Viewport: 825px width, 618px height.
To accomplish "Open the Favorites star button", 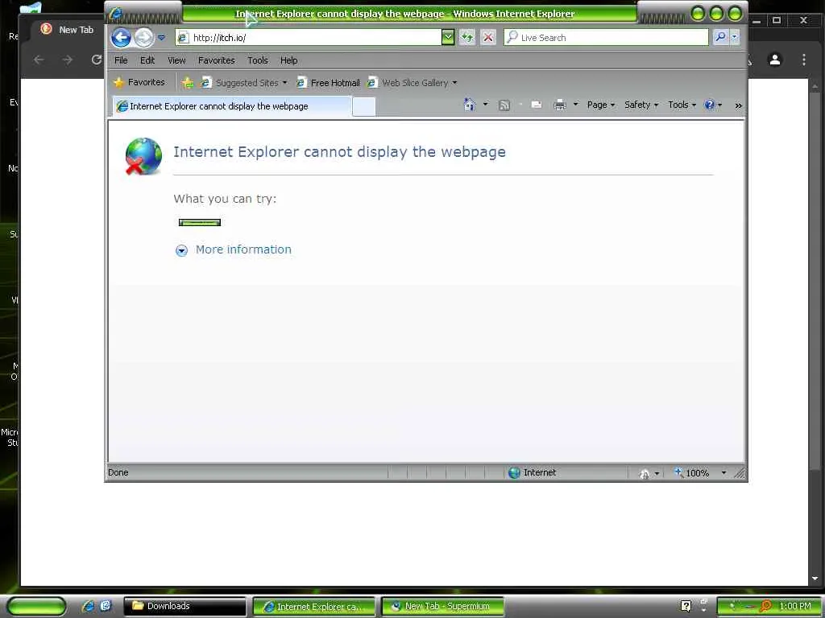I will (x=139, y=82).
